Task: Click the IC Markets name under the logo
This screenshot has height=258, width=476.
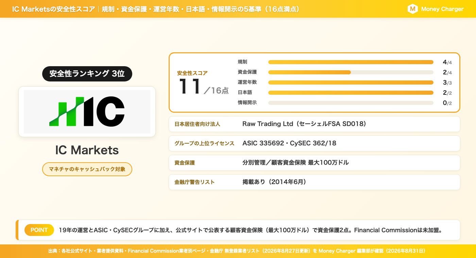Action: tap(87, 150)
